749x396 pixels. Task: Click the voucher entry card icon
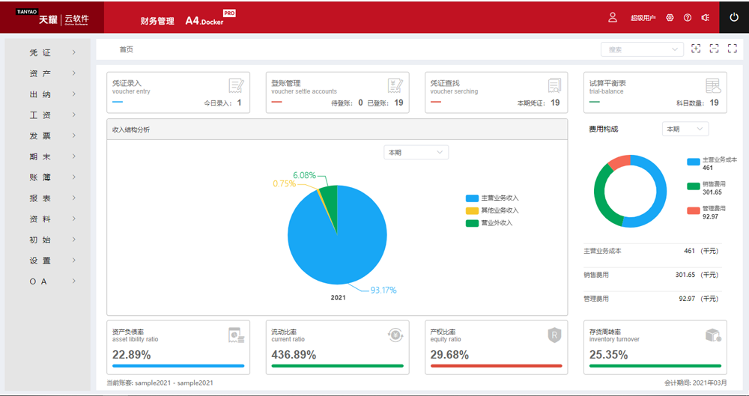coord(236,85)
